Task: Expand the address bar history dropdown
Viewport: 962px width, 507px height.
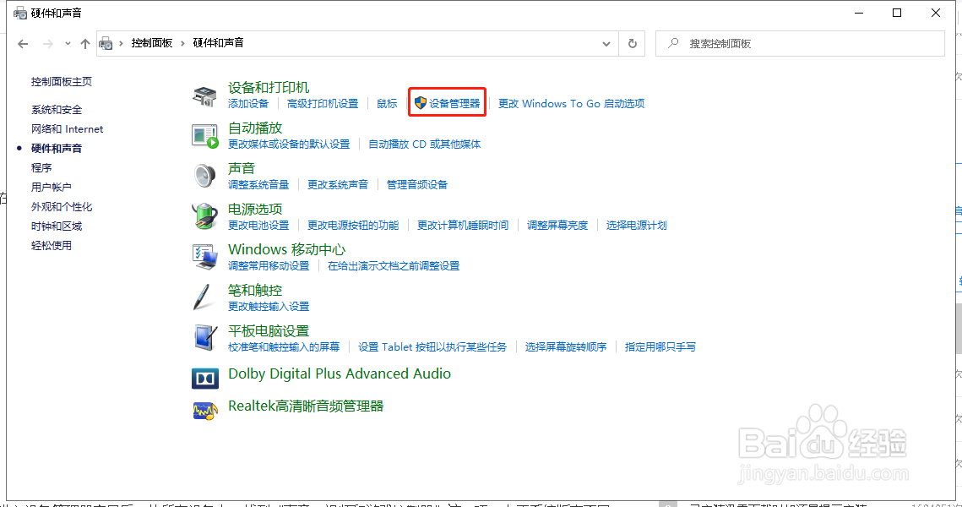Action: click(x=606, y=44)
